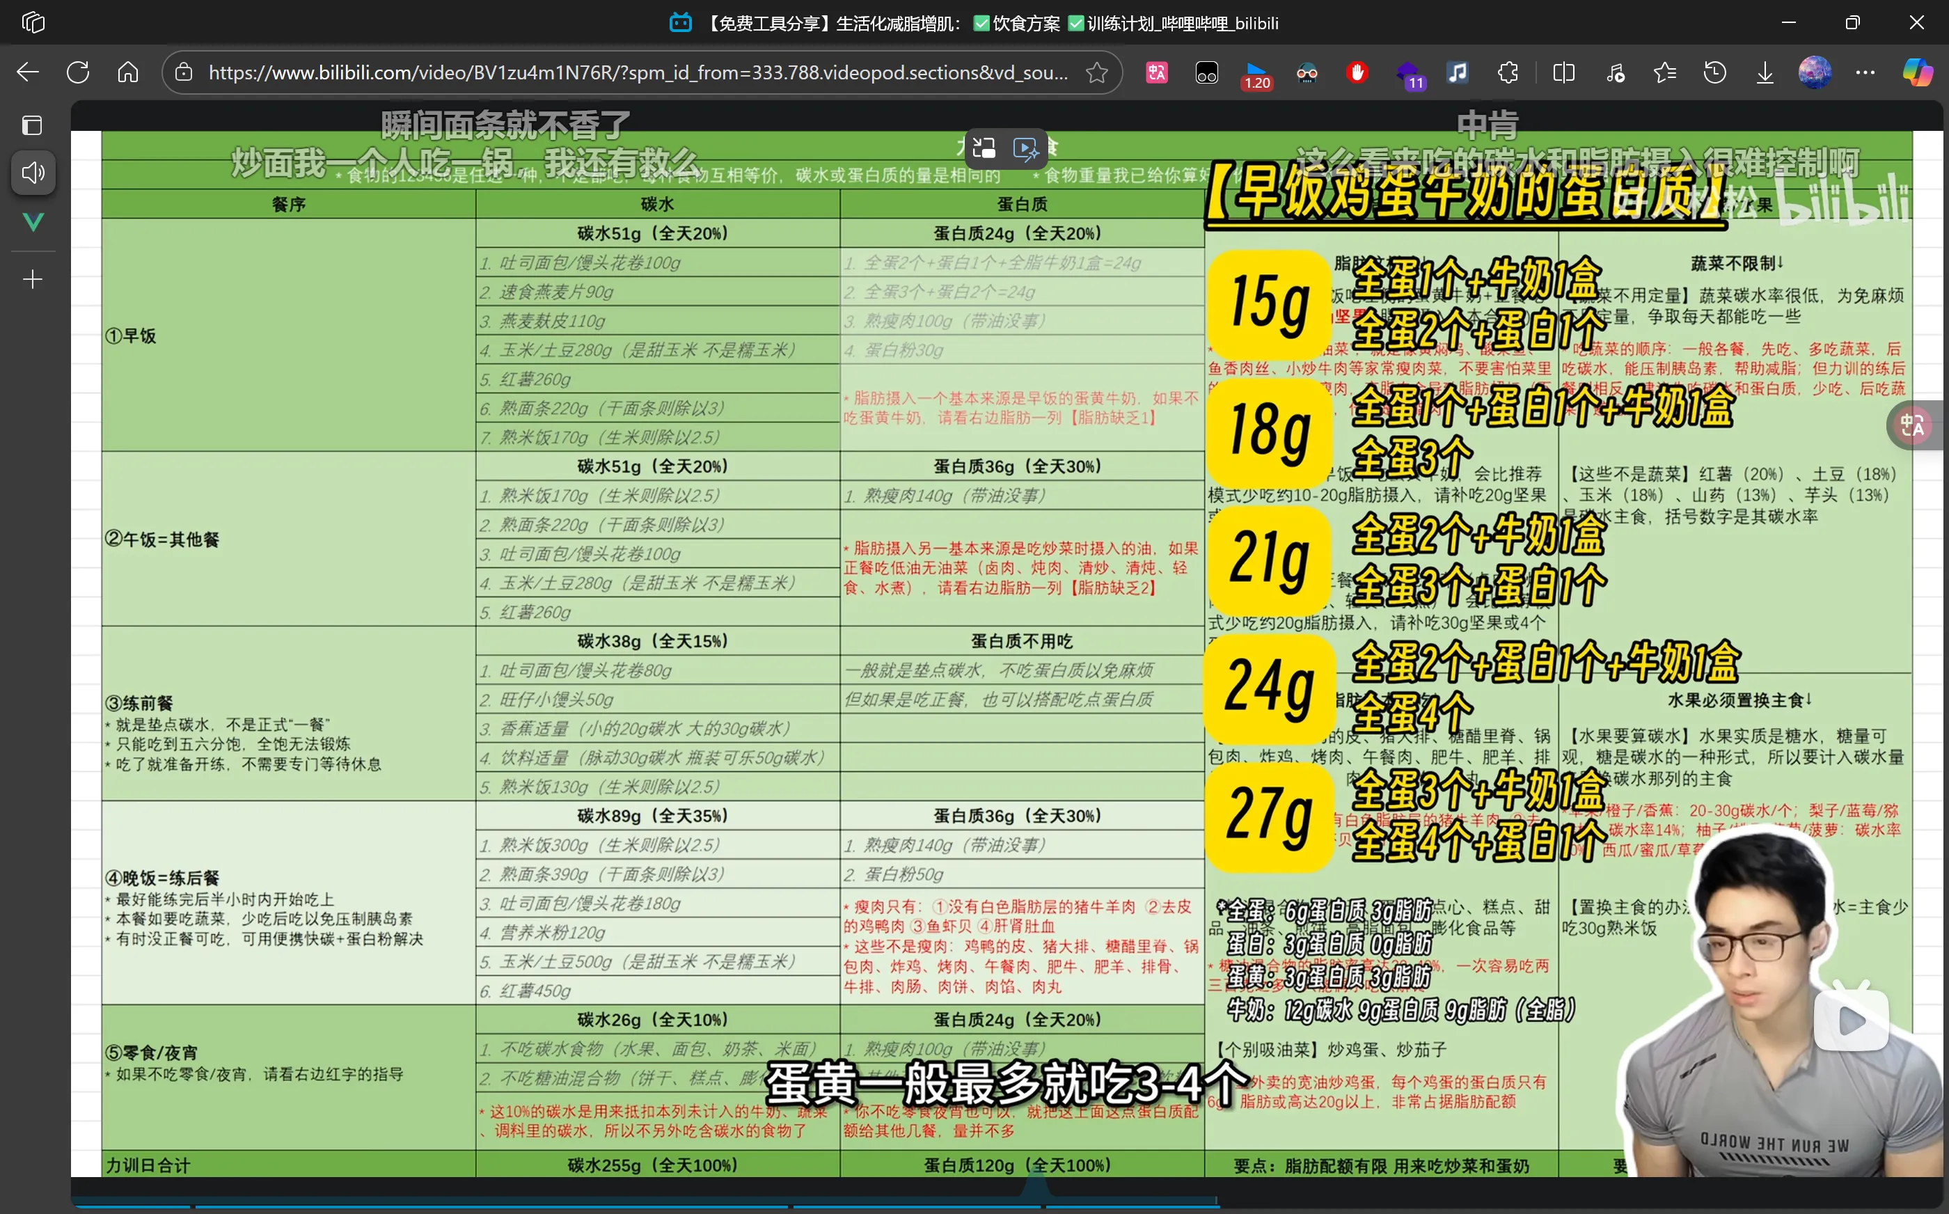Mute the tab via the speaker icon
Image resolution: width=1949 pixels, height=1214 pixels.
[33, 173]
